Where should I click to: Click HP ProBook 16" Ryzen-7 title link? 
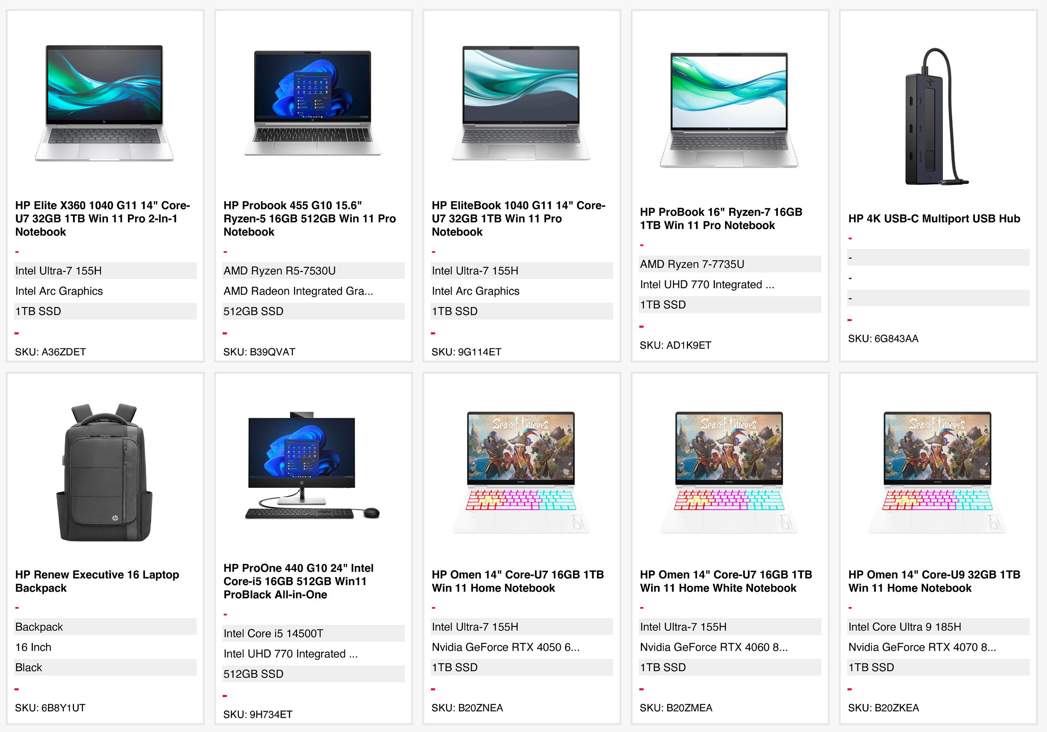(x=721, y=218)
